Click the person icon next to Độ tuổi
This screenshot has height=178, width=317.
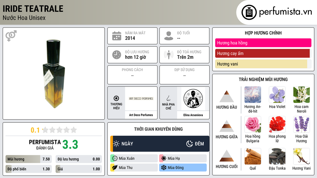[x=169, y=36]
